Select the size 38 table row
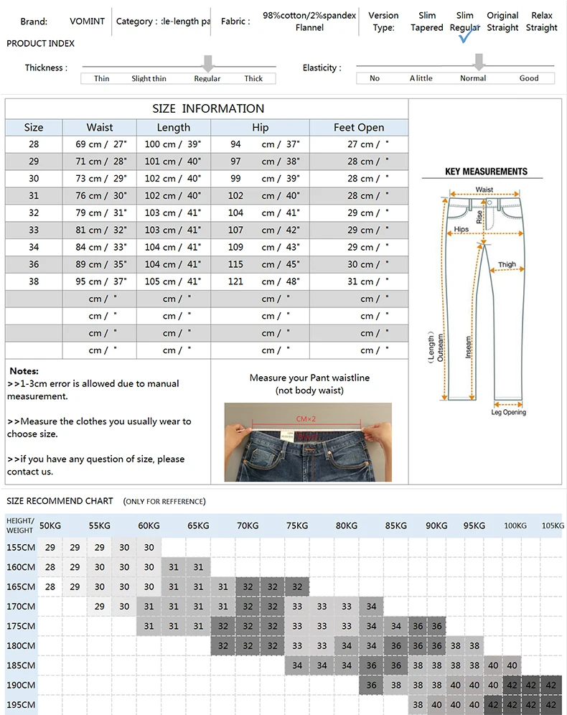This screenshot has width=567, height=715. pyautogui.click(x=207, y=281)
